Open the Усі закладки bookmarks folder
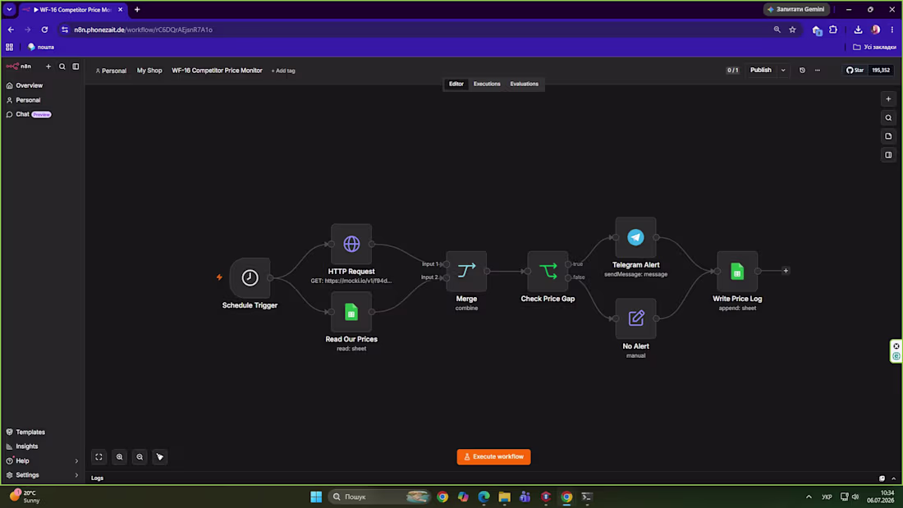The height and width of the screenshot is (508, 903). coord(874,48)
